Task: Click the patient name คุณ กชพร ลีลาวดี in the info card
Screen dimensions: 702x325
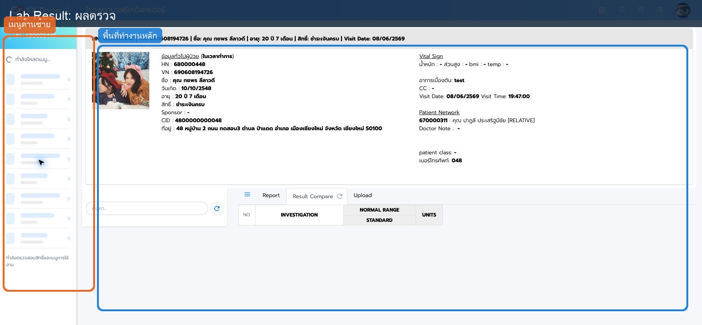Action: click(194, 80)
